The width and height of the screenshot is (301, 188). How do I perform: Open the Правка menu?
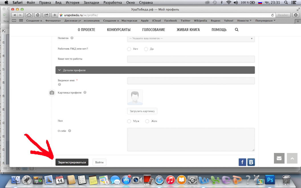coord(45,3)
